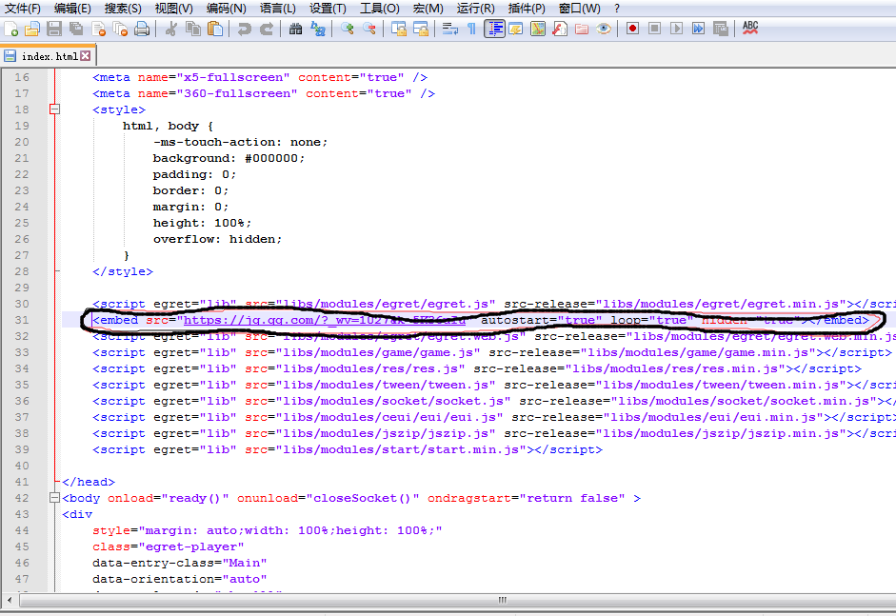Click the ABC spell check icon

(x=749, y=29)
